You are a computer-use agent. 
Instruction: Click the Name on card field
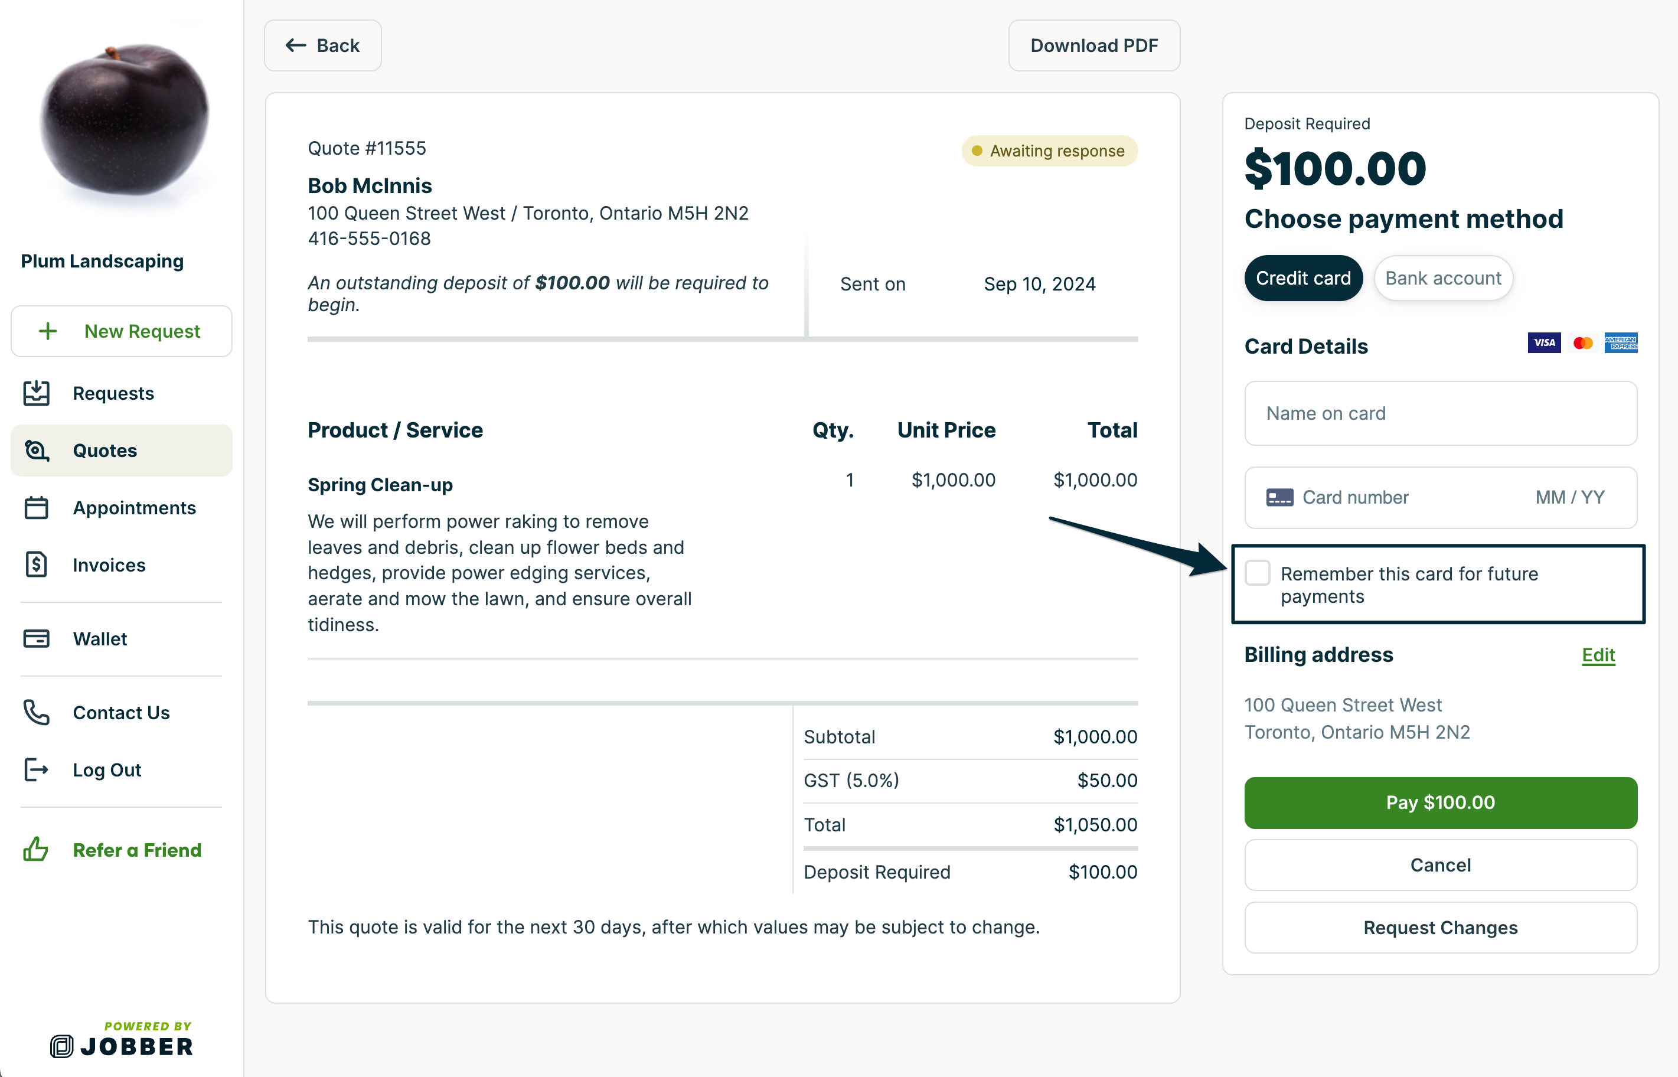click(1439, 413)
